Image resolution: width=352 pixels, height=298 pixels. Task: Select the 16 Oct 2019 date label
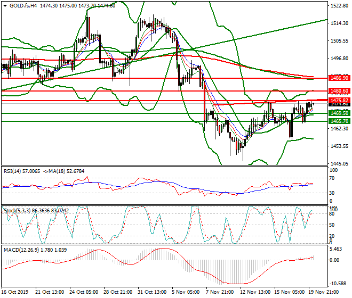[15, 292]
